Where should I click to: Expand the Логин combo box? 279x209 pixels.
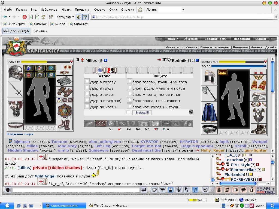183,10
